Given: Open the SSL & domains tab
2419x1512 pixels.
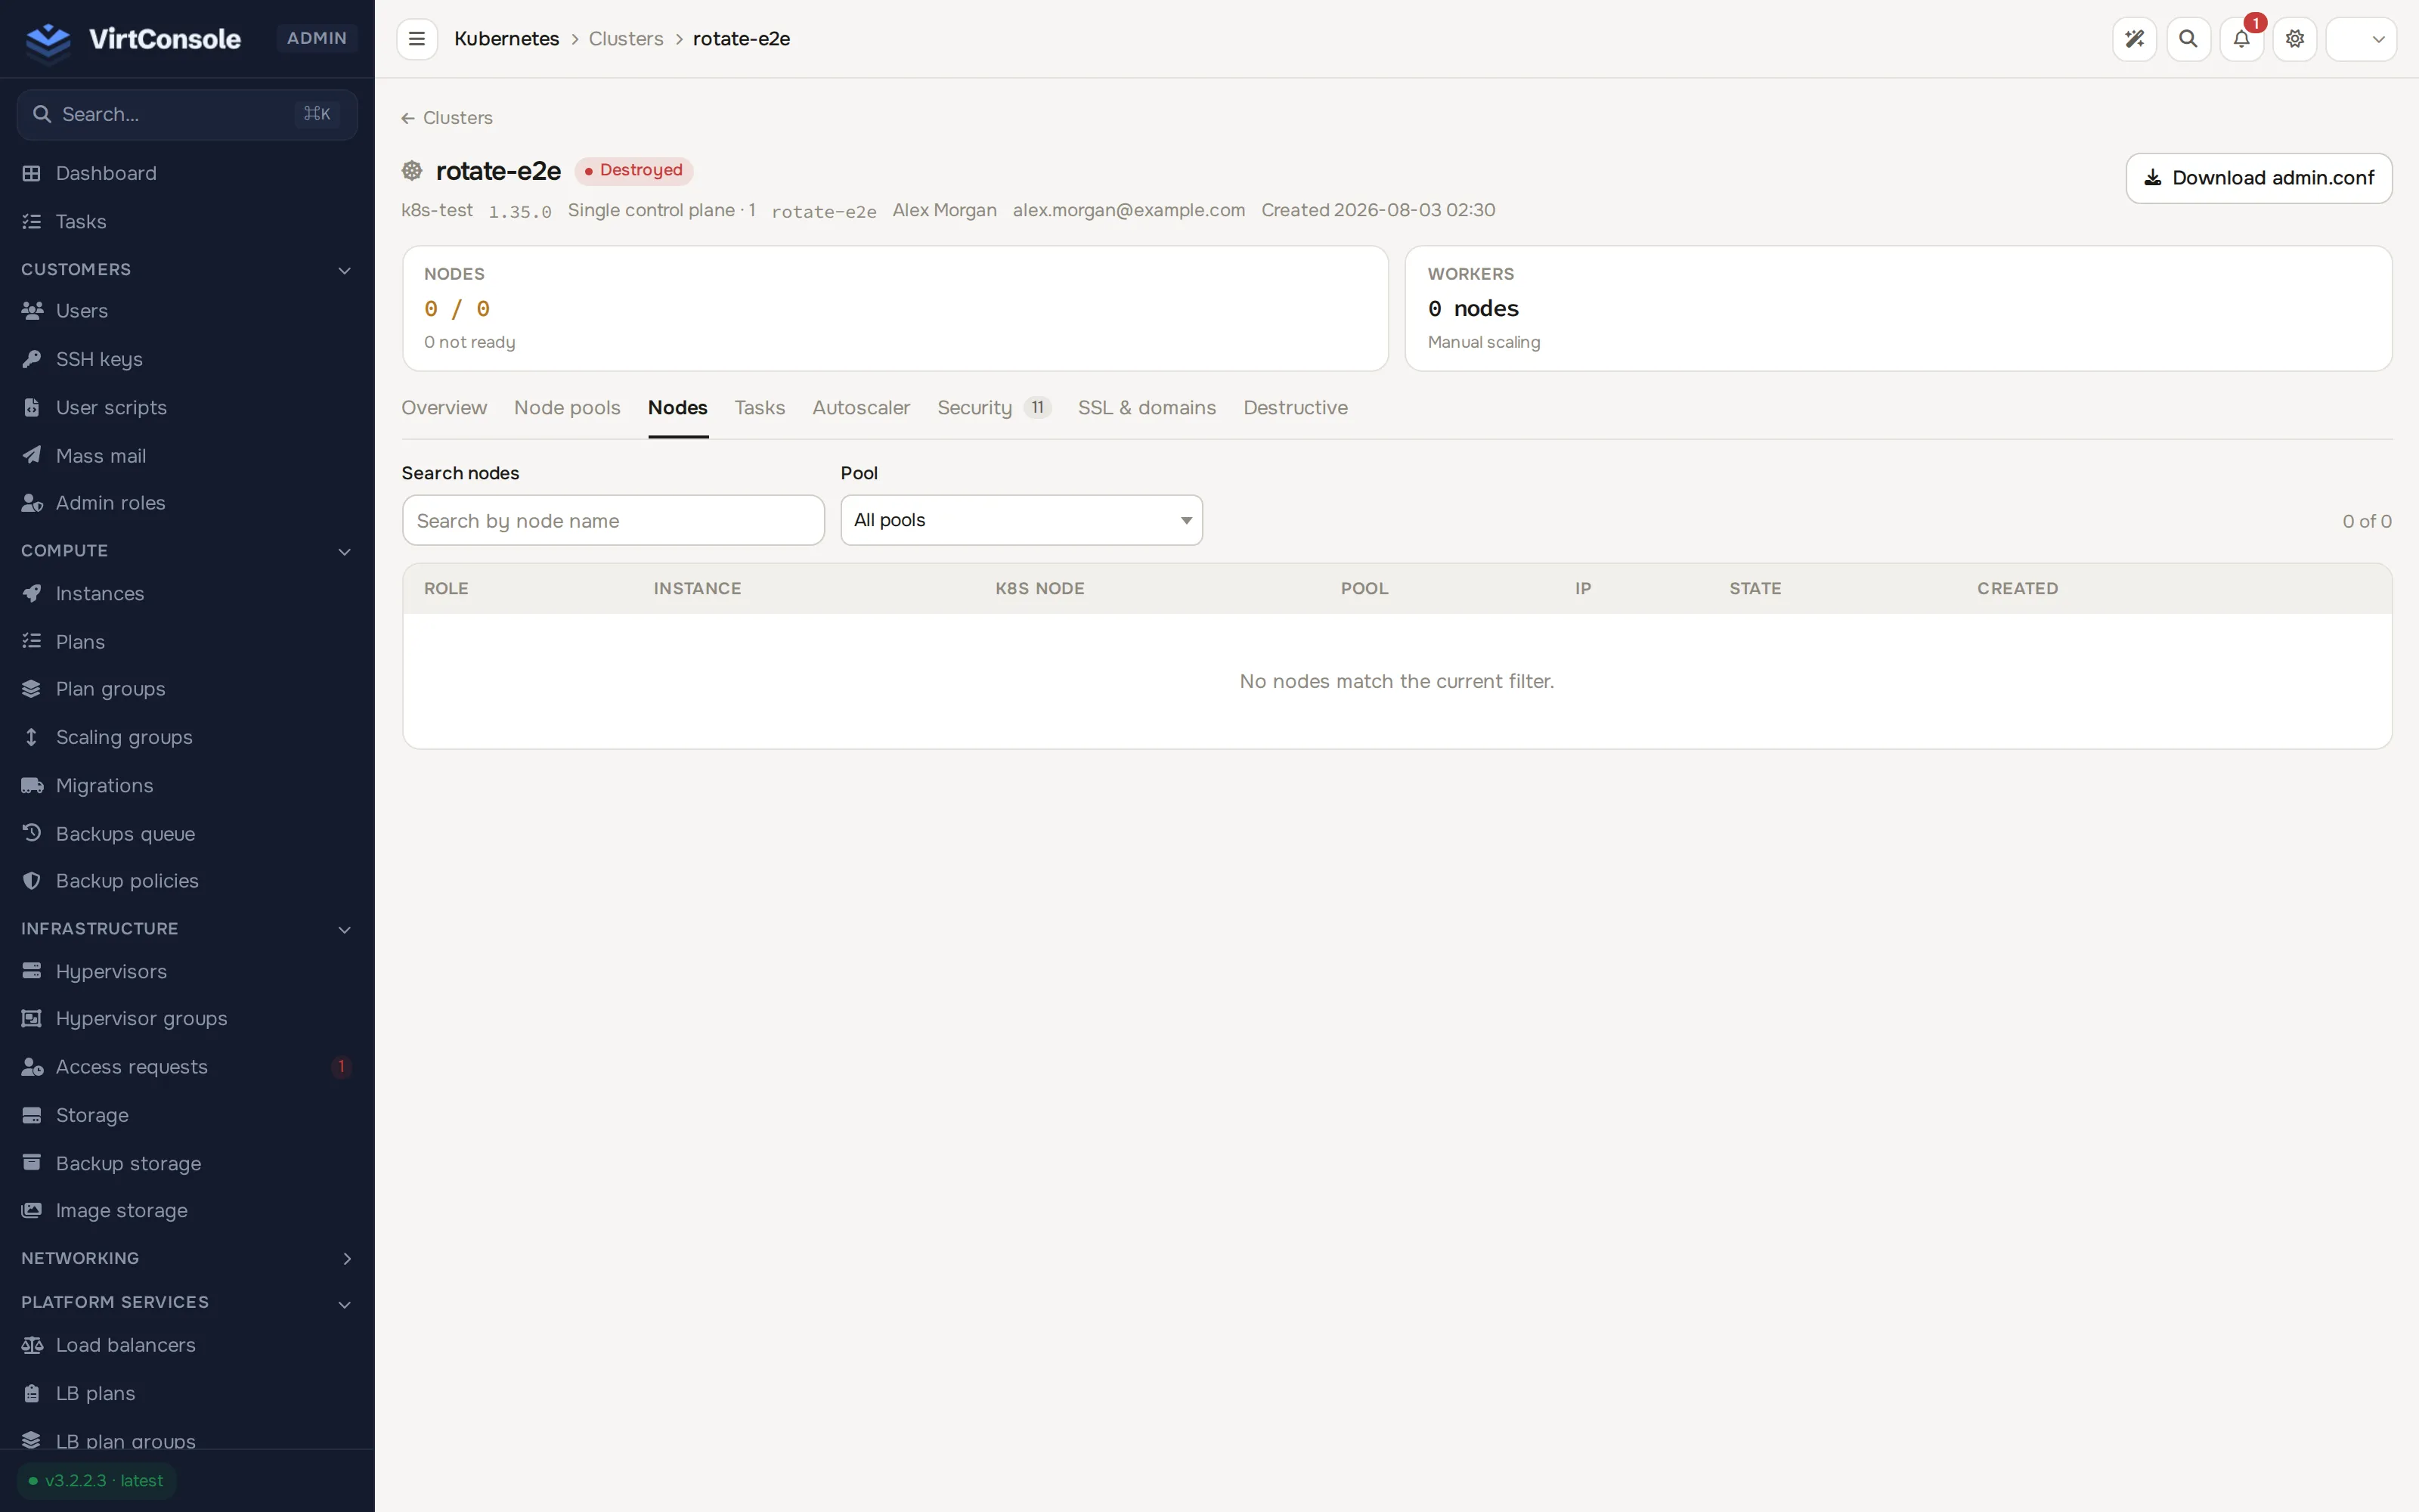Looking at the screenshot, I should coord(1147,407).
